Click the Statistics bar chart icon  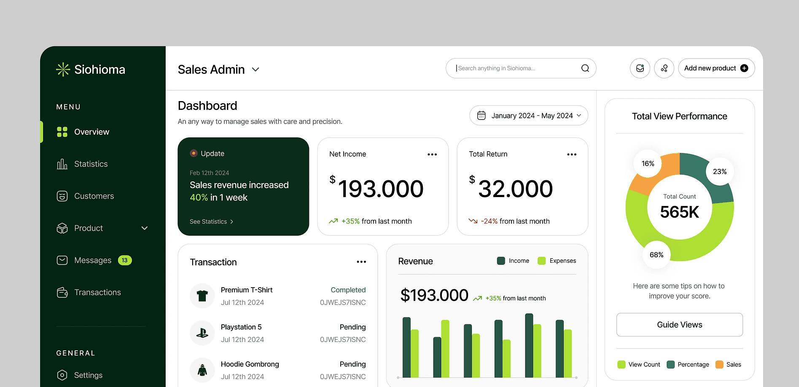[x=62, y=164]
